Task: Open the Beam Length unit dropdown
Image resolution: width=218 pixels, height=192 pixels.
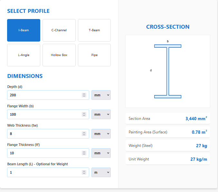Action: coord(101,172)
